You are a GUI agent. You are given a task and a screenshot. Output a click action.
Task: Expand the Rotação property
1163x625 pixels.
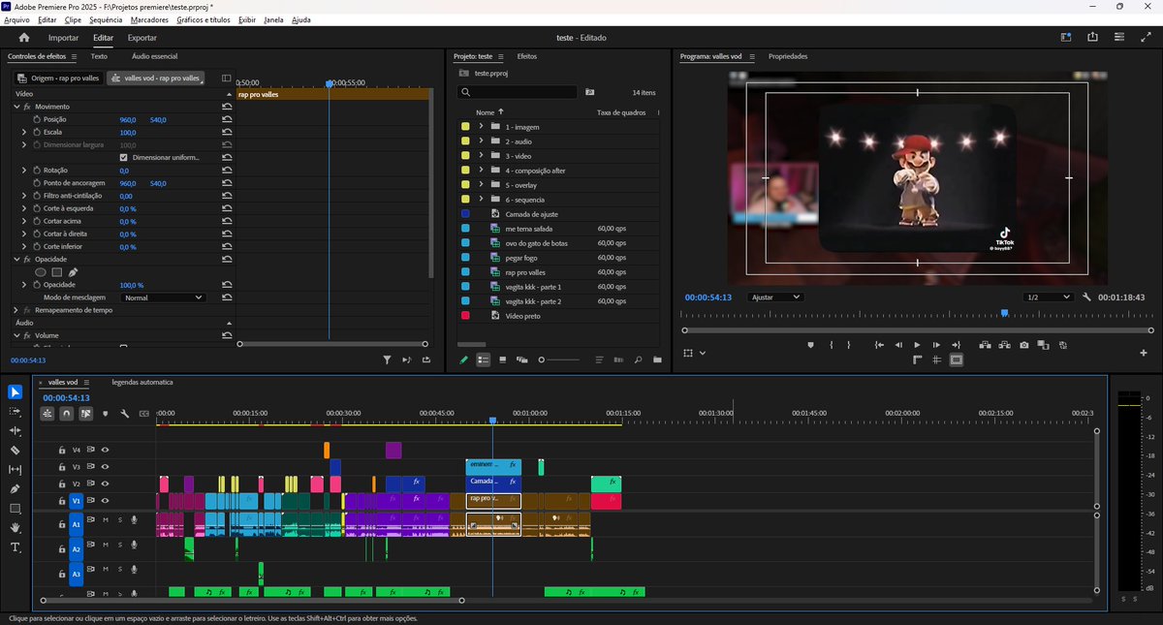point(24,170)
